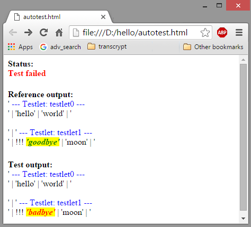
Task: Go back to previous page
Action: 13,33
